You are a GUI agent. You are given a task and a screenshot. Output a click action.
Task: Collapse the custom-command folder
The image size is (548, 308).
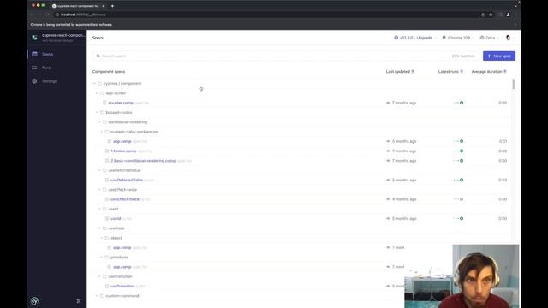pyautogui.click(x=97, y=296)
